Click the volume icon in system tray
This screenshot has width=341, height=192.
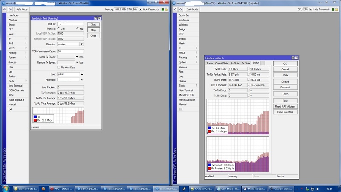pyautogui.click(x=318, y=189)
